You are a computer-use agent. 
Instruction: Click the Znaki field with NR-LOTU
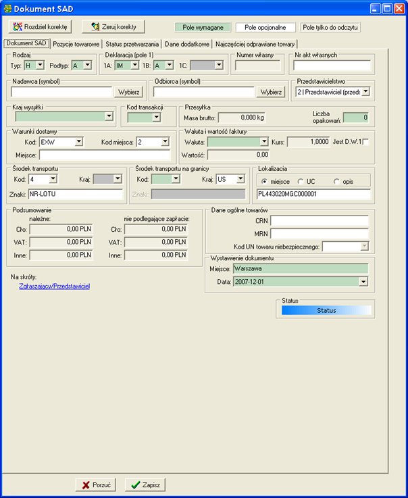[x=75, y=194]
